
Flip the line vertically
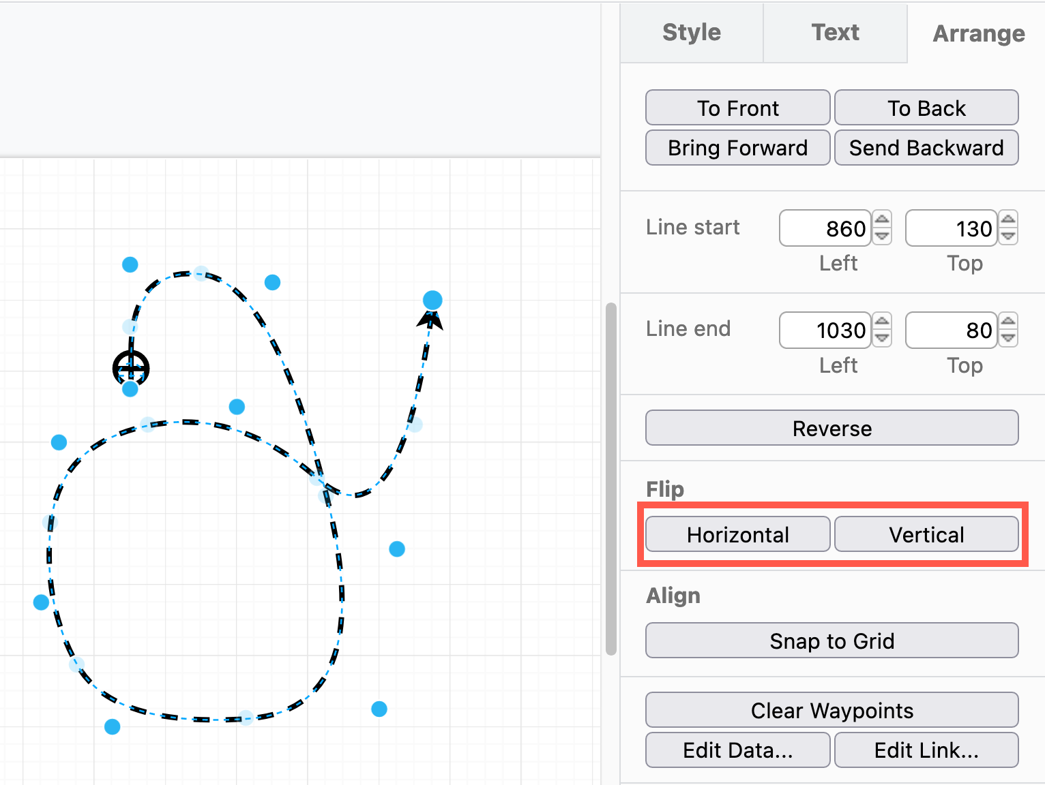click(926, 534)
